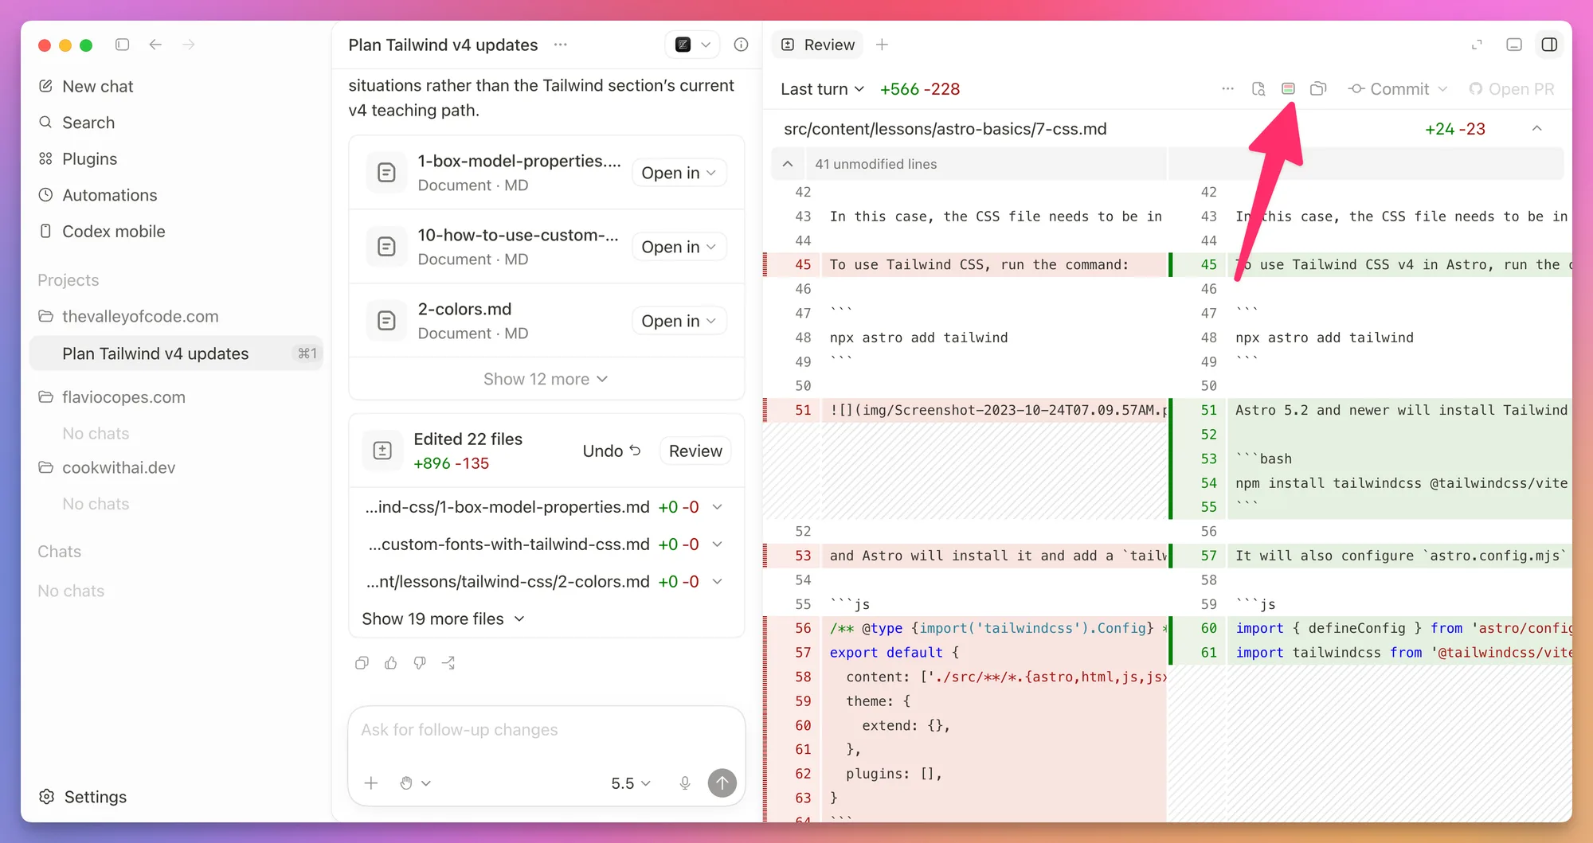The width and height of the screenshot is (1593, 843).
Task: Focus the Ask for follow-up changes field
Action: [546, 730]
